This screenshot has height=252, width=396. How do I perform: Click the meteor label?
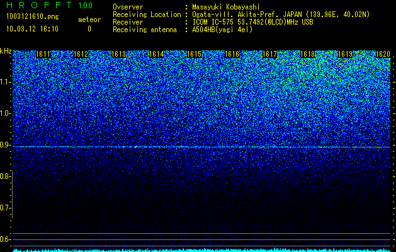coord(89,20)
